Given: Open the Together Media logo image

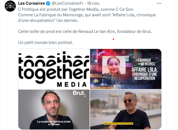Looking at the screenshot, I should [x=54, y=69].
